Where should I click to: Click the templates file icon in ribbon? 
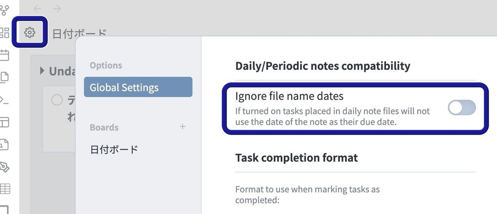point(4,77)
